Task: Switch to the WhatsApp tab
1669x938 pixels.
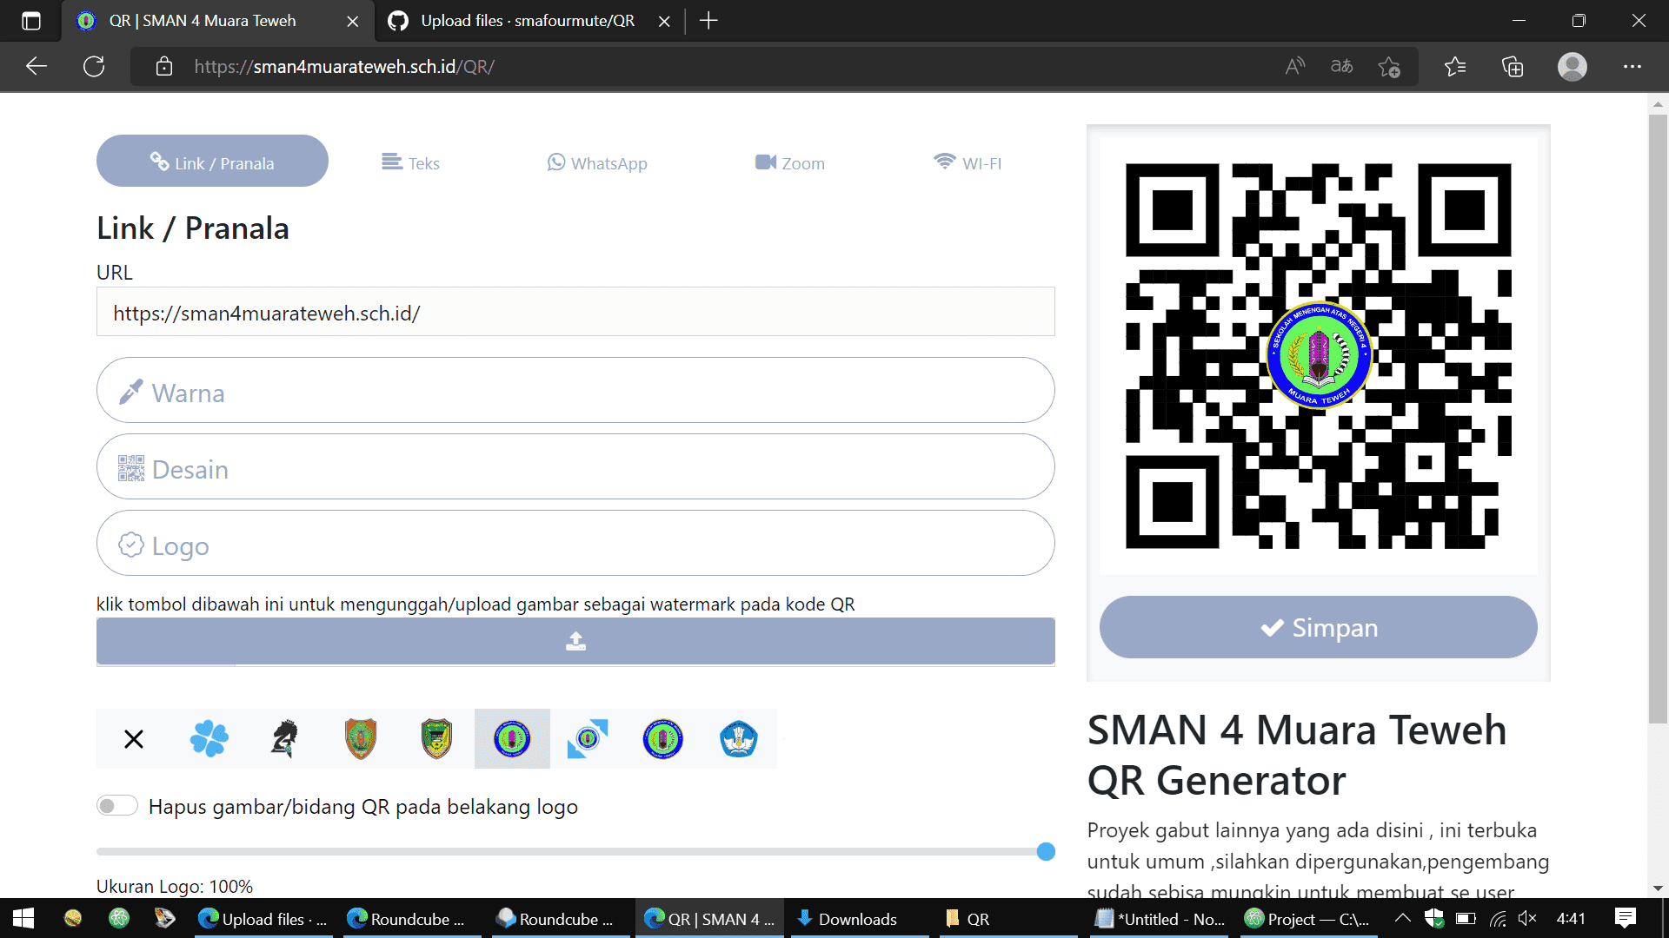Action: click(597, 163)
